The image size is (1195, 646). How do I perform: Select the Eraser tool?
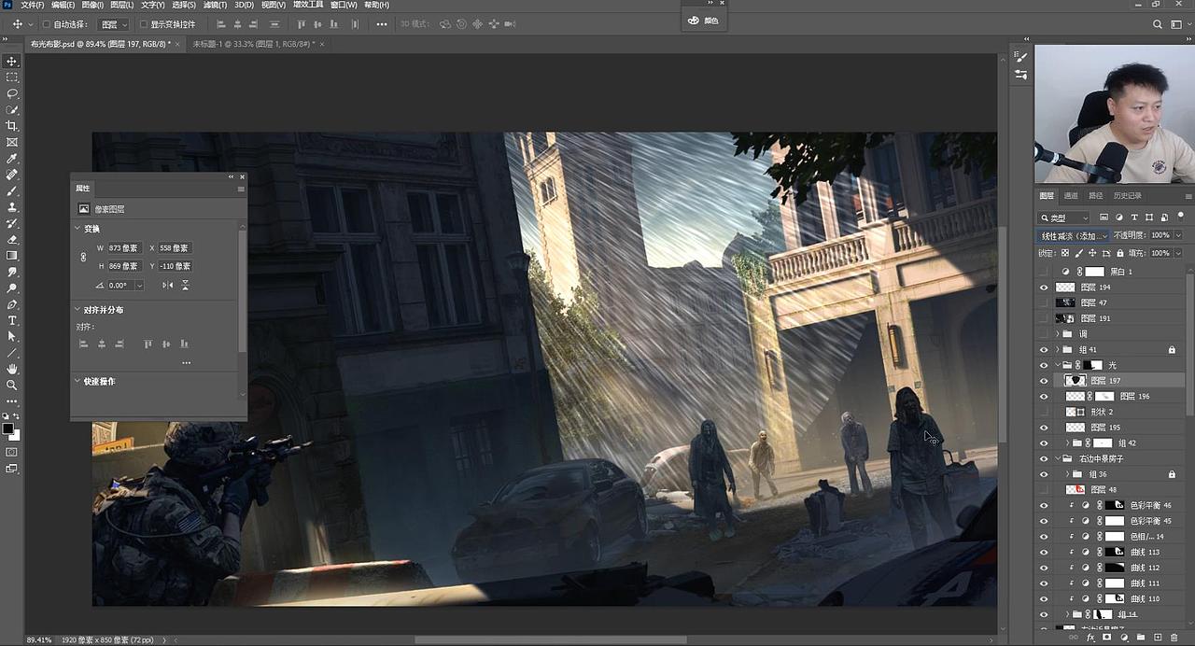(x=12, y=239)
